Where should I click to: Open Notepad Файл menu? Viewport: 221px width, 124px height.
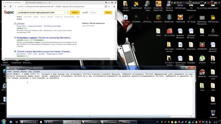(x=10, y=72)
